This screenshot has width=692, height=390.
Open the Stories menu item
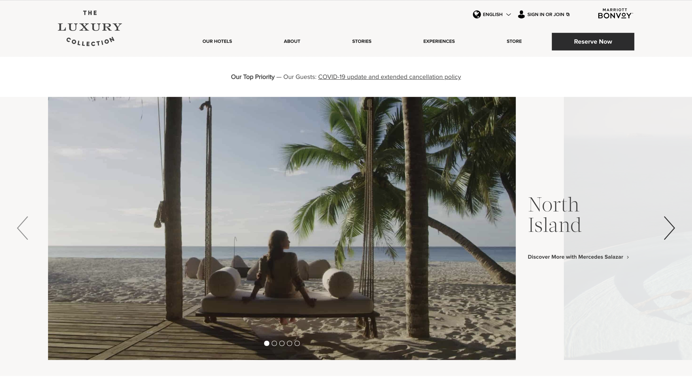click(362, 41)
